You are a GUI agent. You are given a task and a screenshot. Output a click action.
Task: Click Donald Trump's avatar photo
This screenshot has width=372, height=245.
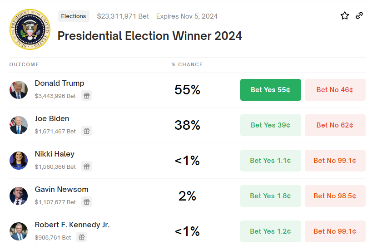tap(19, 90)
